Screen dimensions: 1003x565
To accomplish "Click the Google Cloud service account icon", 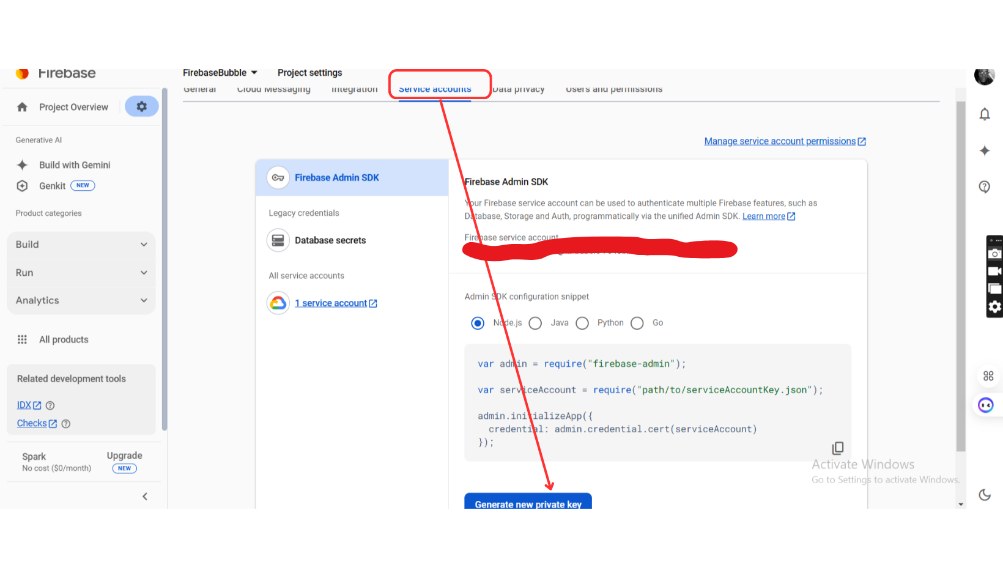I will 278,303.
